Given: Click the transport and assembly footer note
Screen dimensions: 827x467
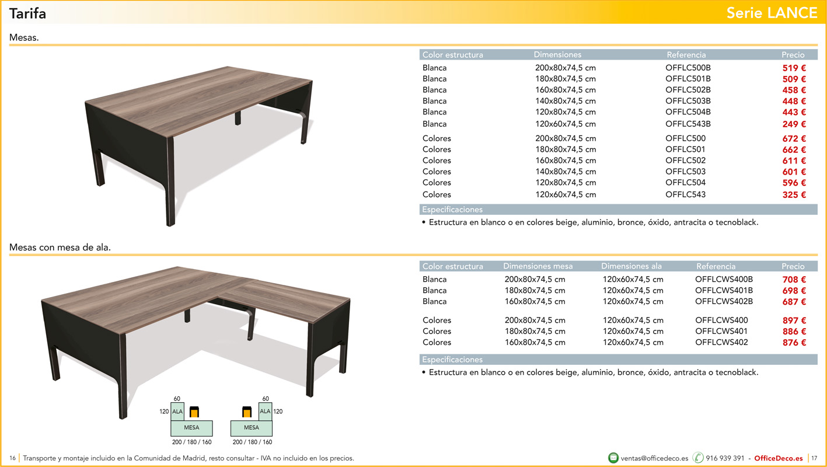Looking at the screenshot, I should pos(189,458).
